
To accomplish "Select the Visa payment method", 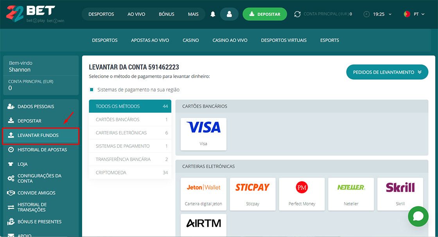I will (x=203, y=134).
